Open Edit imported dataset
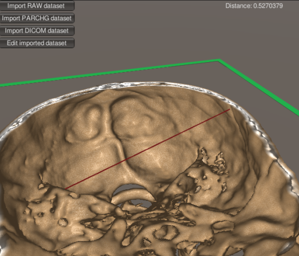This screenshot has height=256, width=299. coord(37,43)
